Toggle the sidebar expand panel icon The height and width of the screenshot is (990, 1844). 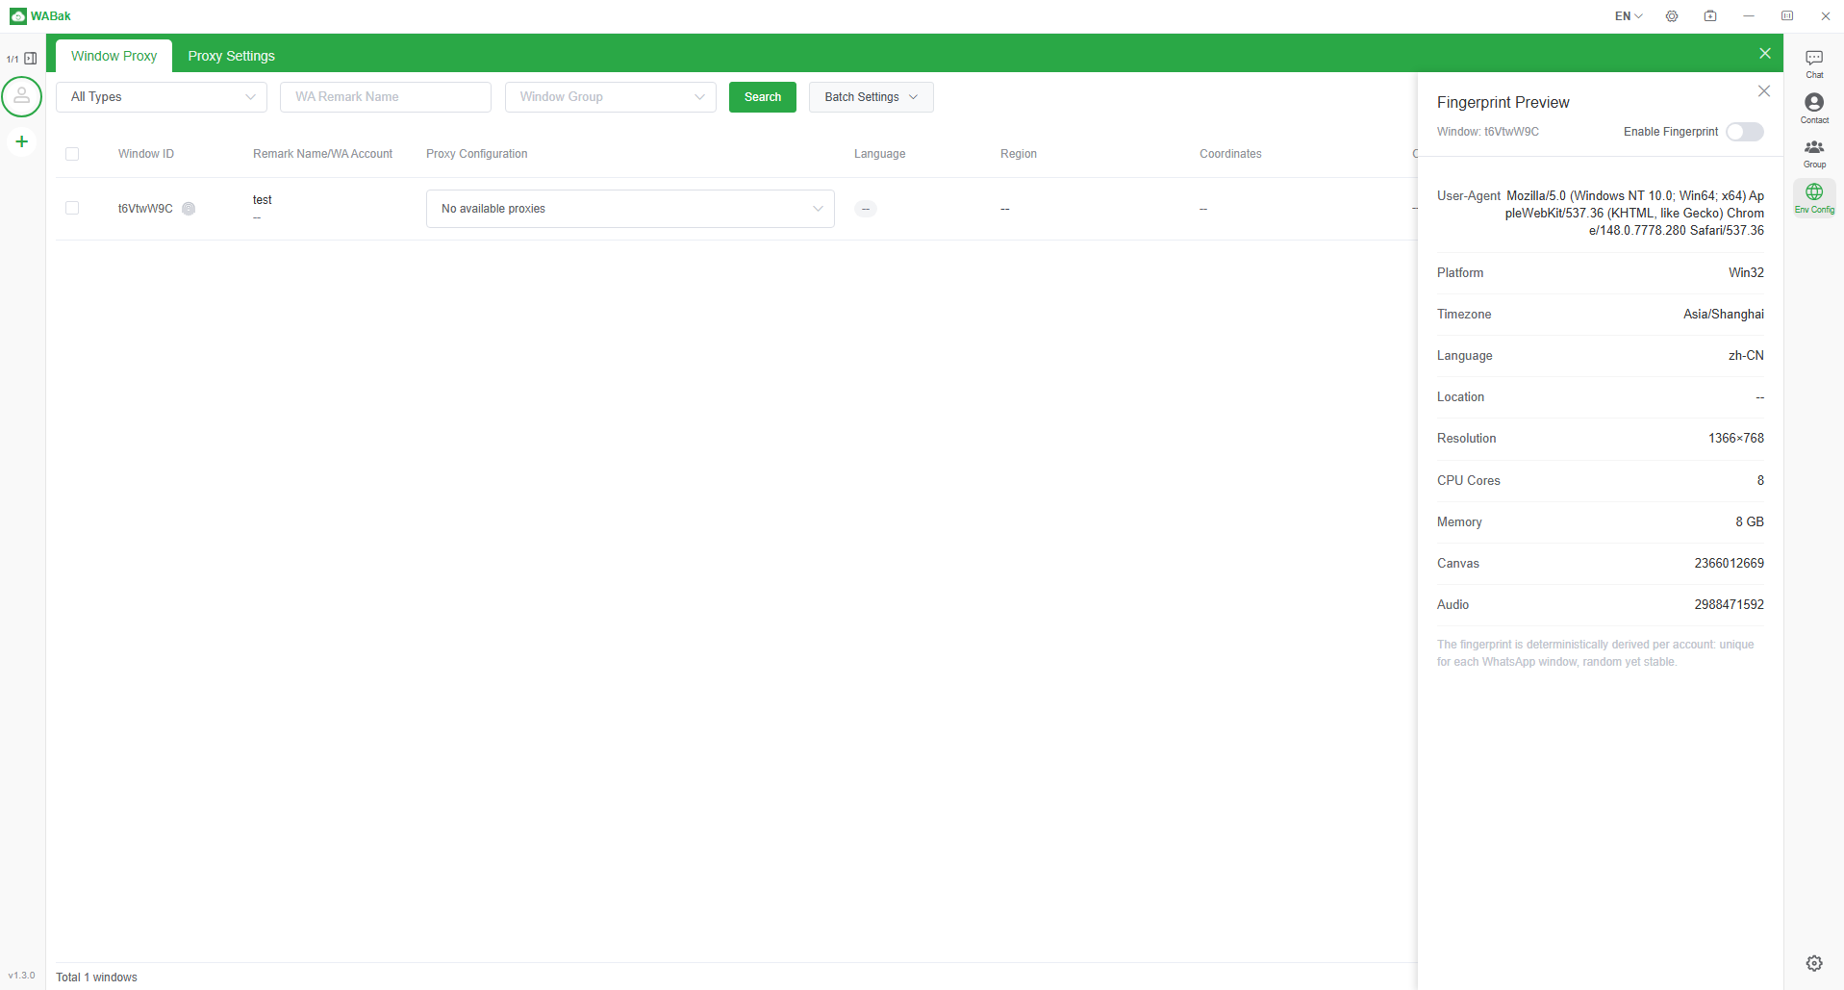(31, 59)
